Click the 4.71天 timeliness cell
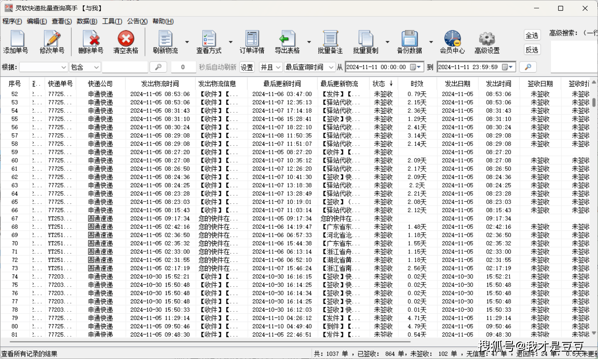Image resolution: width=598 pixels, height=359 pixels. tap(417, 318)
